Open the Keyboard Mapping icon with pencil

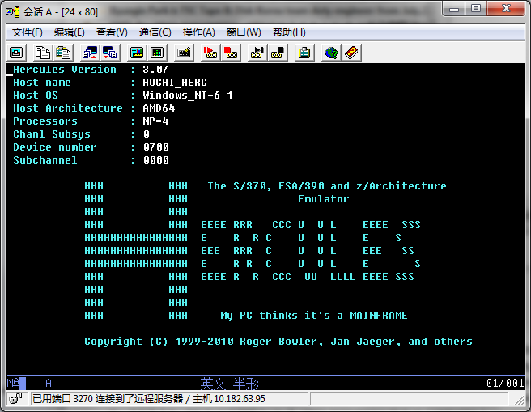pyautogui.click(x=184, y=53)
